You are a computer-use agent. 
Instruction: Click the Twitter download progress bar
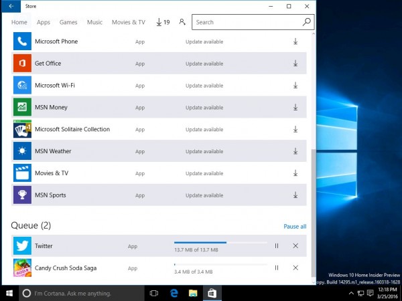pos(220,243)
